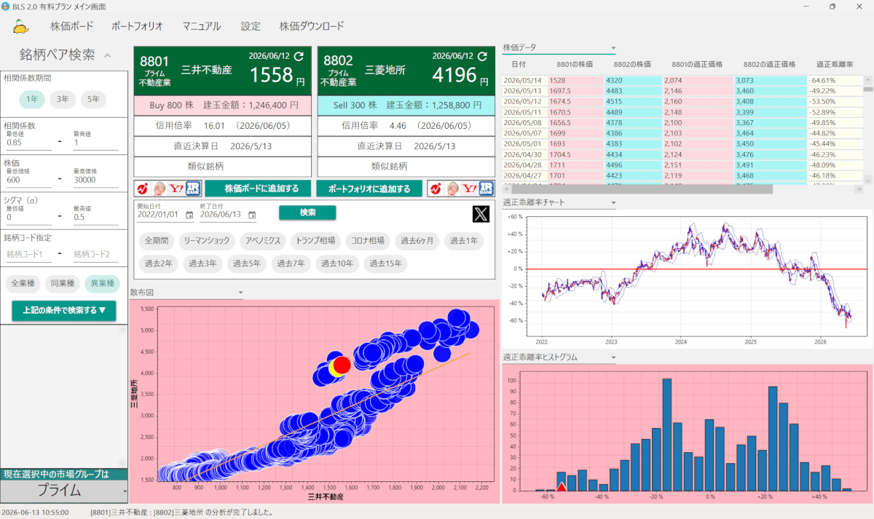Image resolution: width=874 pixels, height=519 pixels.
Task: Click 上記の条件で検索する button
Action: pos(64,311)
